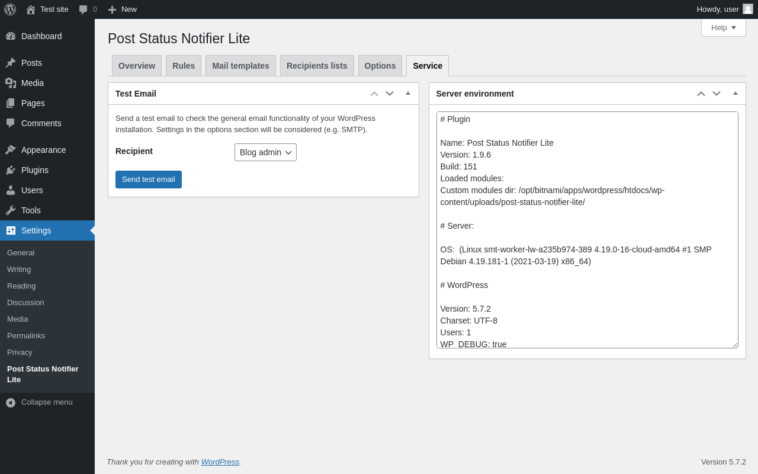Click the Appearance paintbrush icon
Image resolution: width=758 pixels, height=474 pixels.
pyautogui.click(x=11, y=150)
